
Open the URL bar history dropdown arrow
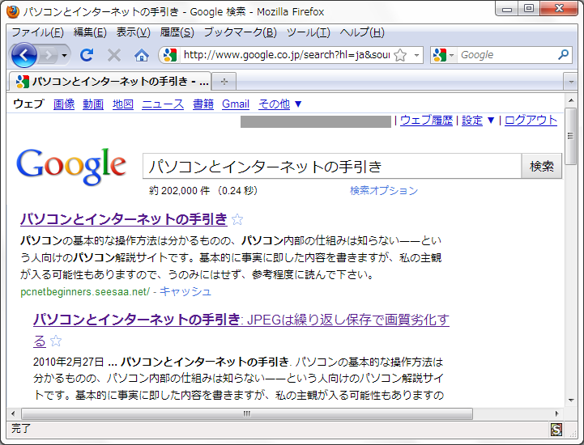coord(417,55)
